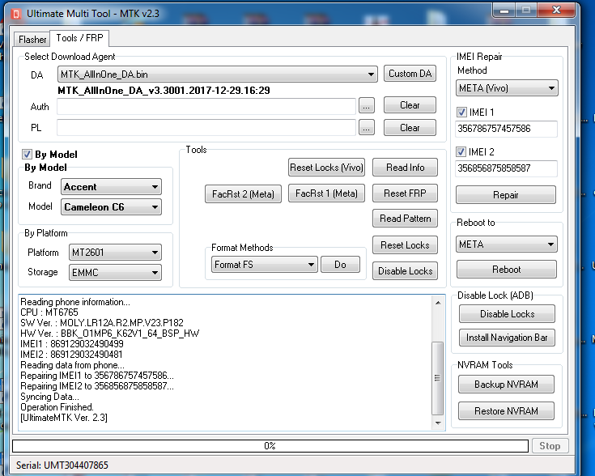Switch to the Flasher tab
Image resolution: width=595 pixels, height=476 pixels.
[32, 39]
